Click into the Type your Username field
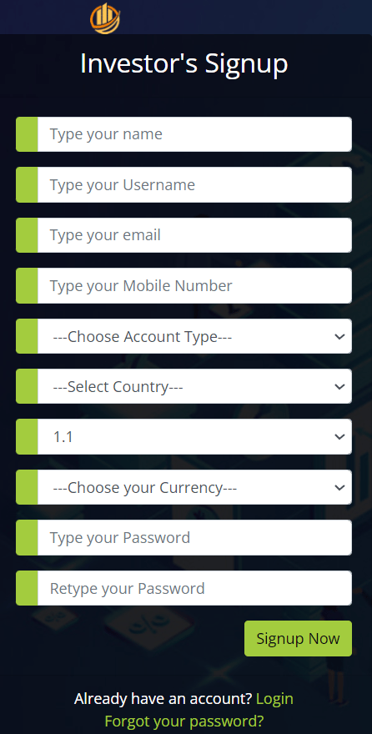 coord(194,185)
